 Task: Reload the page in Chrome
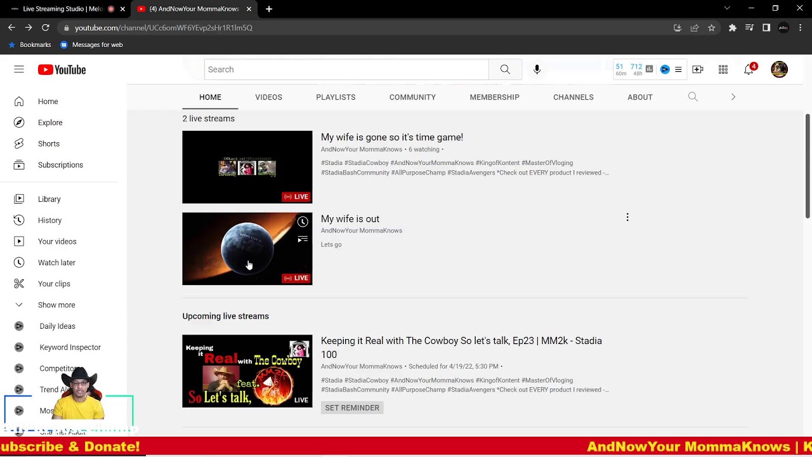pos(46,28)
